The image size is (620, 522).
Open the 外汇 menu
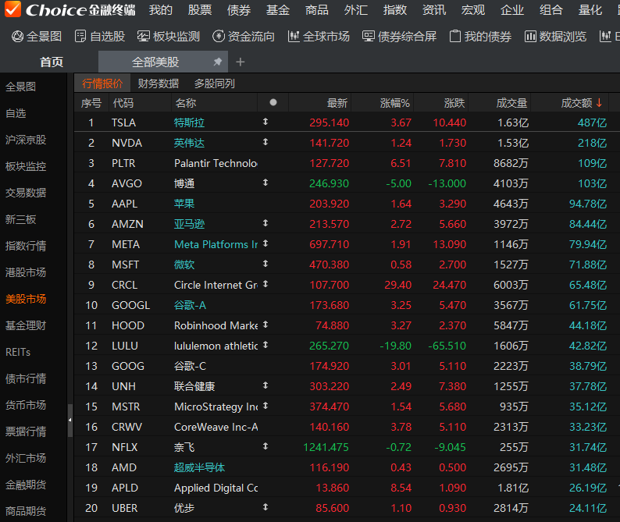tap(356, 10)
